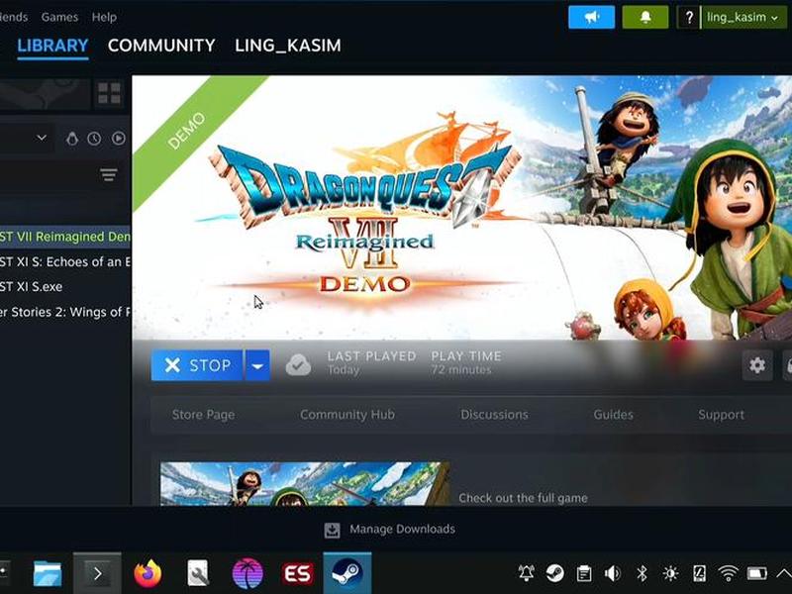This screenshot has height=594, width=792.
Task: Click the question mark help icon
Action: click(689, 17)
